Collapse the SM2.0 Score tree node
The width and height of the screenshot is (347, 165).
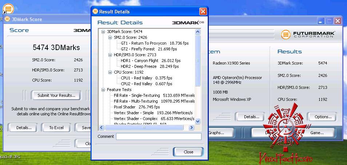[x=110, y=37]
